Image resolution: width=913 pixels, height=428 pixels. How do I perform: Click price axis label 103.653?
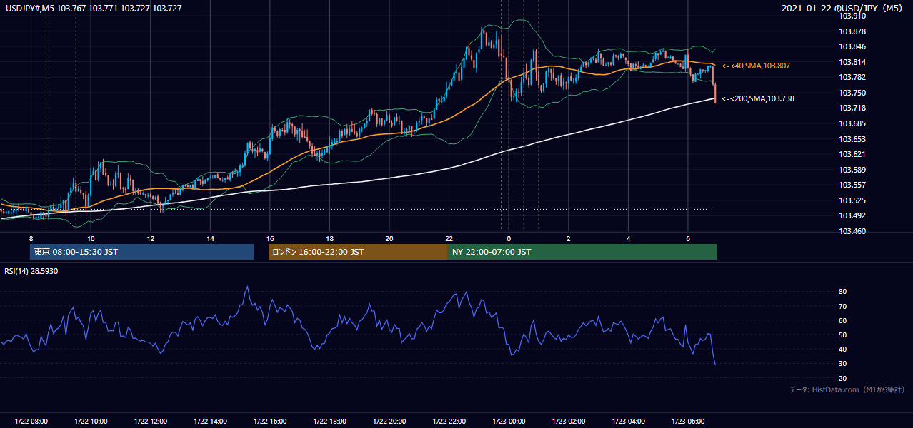coord(852,139)
